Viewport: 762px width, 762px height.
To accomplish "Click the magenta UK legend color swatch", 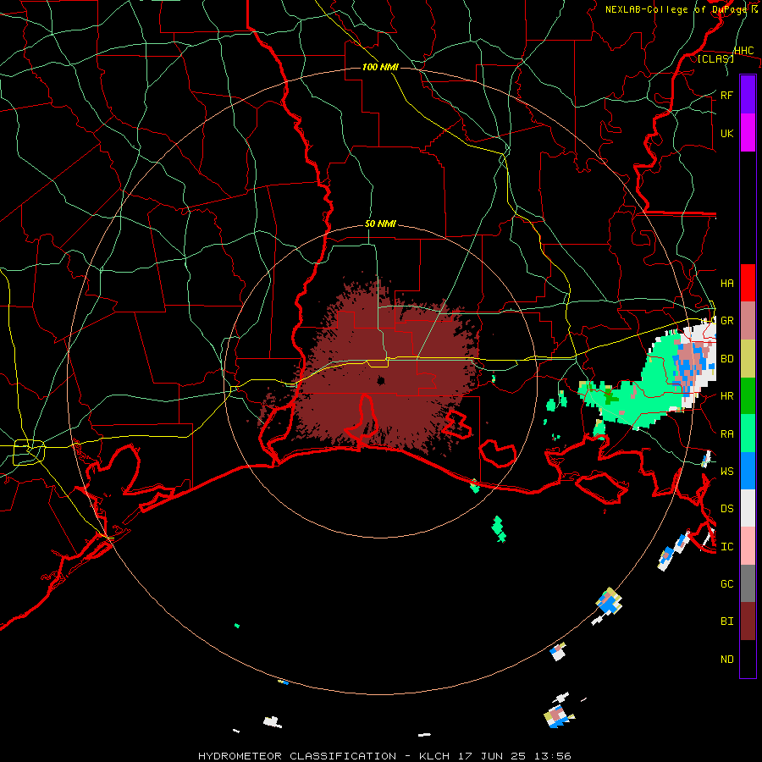I will [748, 133].
